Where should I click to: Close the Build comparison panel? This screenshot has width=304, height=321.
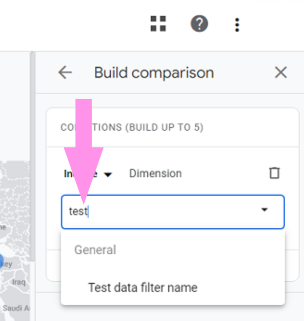click(281, 72)
